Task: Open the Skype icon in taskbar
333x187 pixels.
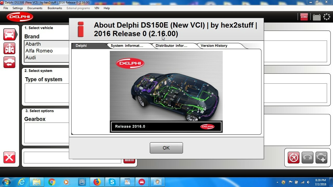Action: tap(112, 182)
